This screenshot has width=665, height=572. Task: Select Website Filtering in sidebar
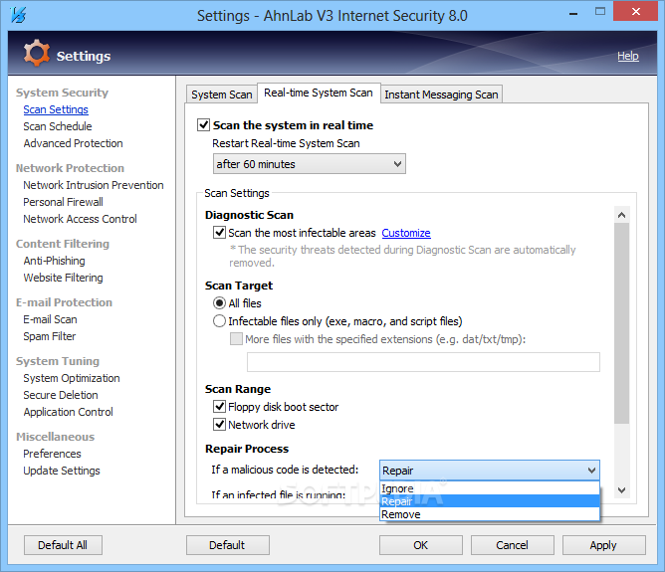[x=63, y=278]
